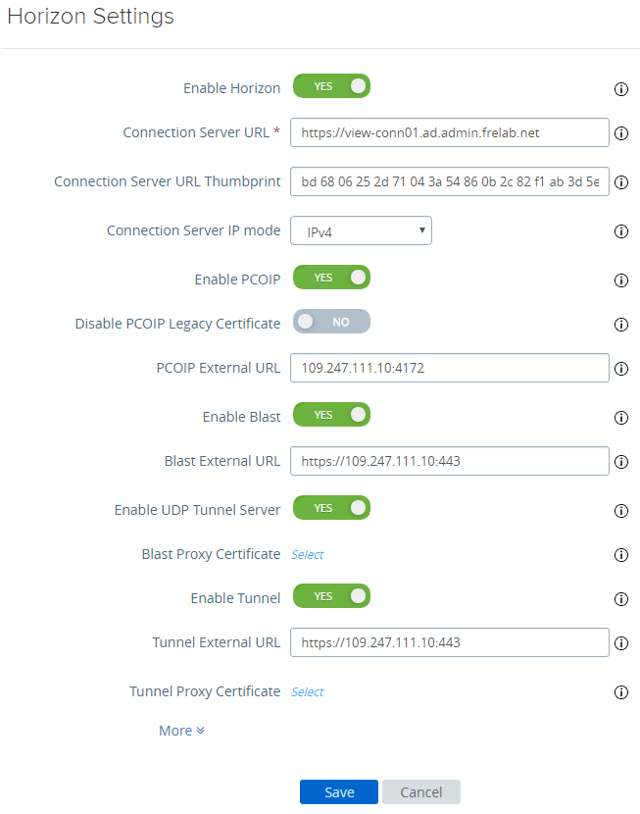Toggle the Enable Horizon switch
This screenshot has height=814, width=640.
331,86
